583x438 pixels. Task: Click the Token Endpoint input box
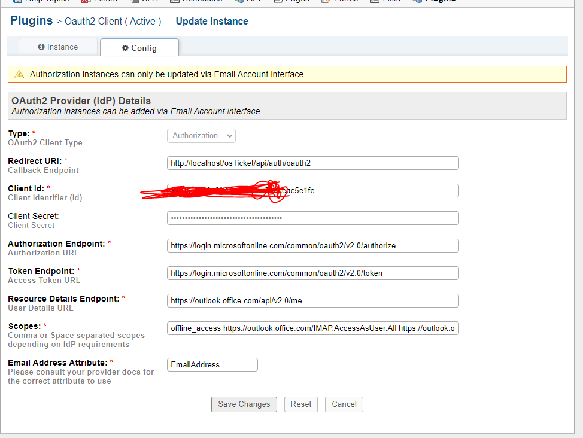[312, 273]
